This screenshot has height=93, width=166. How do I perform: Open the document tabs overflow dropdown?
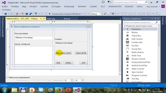point(120,19)
